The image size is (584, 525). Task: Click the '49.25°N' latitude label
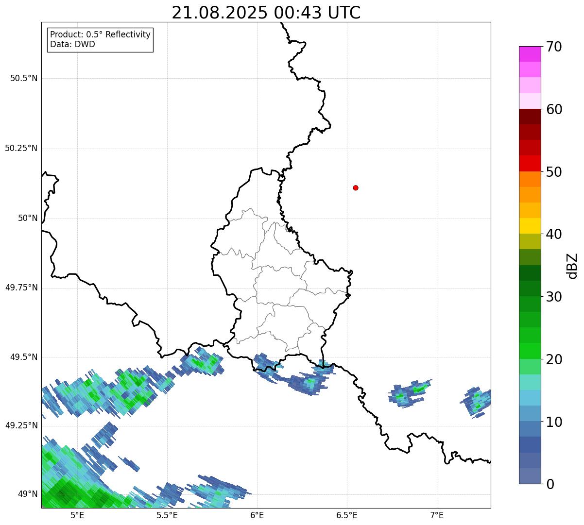(21, 425)
